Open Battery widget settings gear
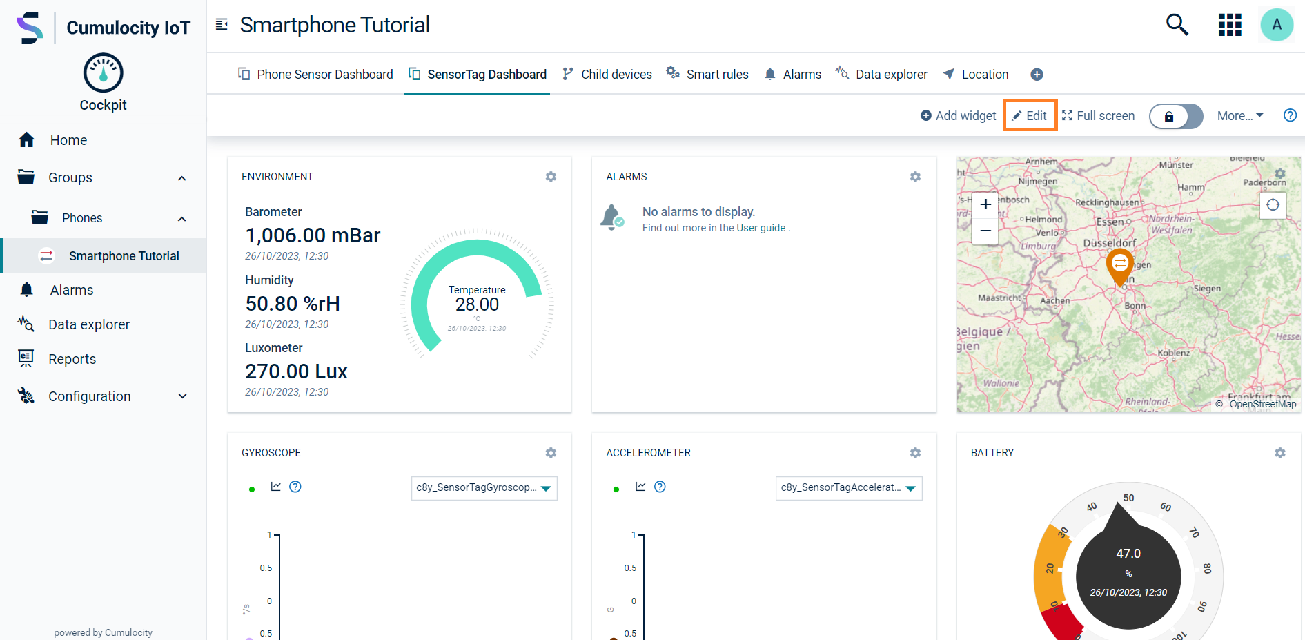The height and width of the screenshot is (640, 1305). coord(1280,453)
